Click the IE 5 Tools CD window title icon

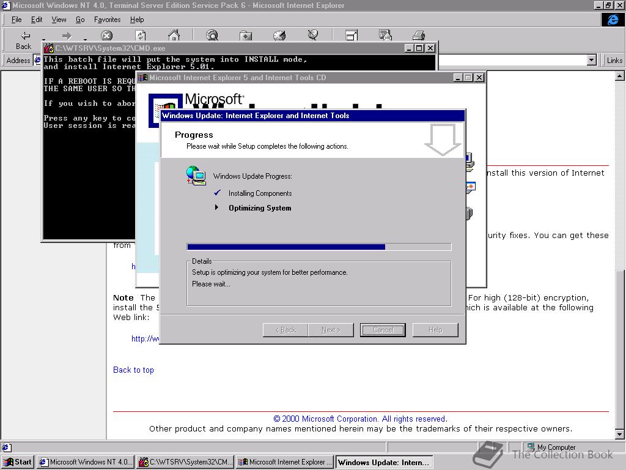(x=142, y=78)
